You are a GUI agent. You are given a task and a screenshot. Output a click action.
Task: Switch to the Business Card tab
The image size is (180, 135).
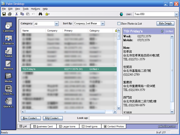(x=44, y=126)
